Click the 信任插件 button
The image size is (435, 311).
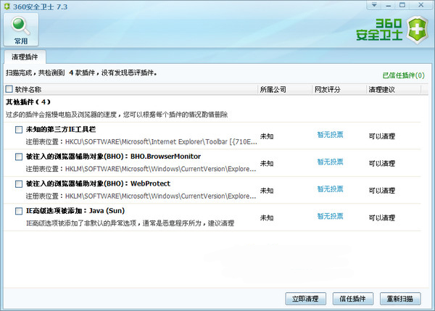(x=353, y=299)
